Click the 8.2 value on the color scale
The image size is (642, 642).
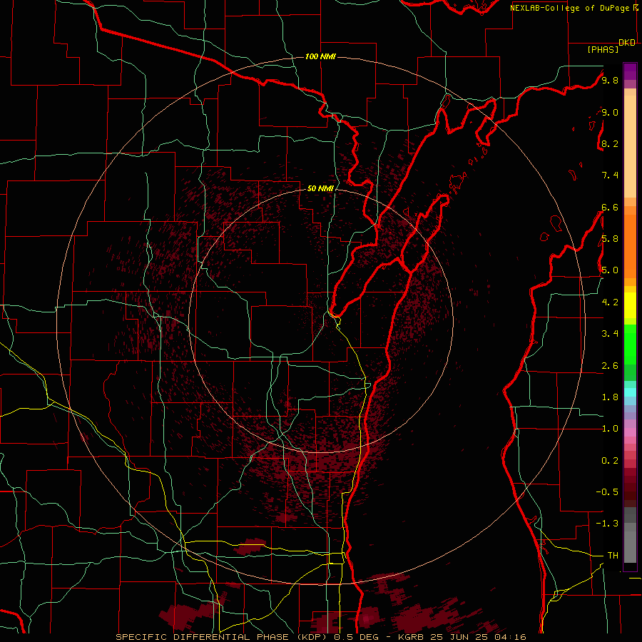pyautogui.click(x=610, y=143)
